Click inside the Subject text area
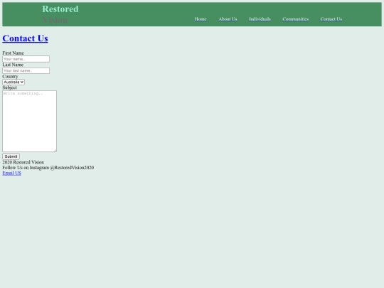This screenshot has width=384, height=288. click(x=29, y=121)
